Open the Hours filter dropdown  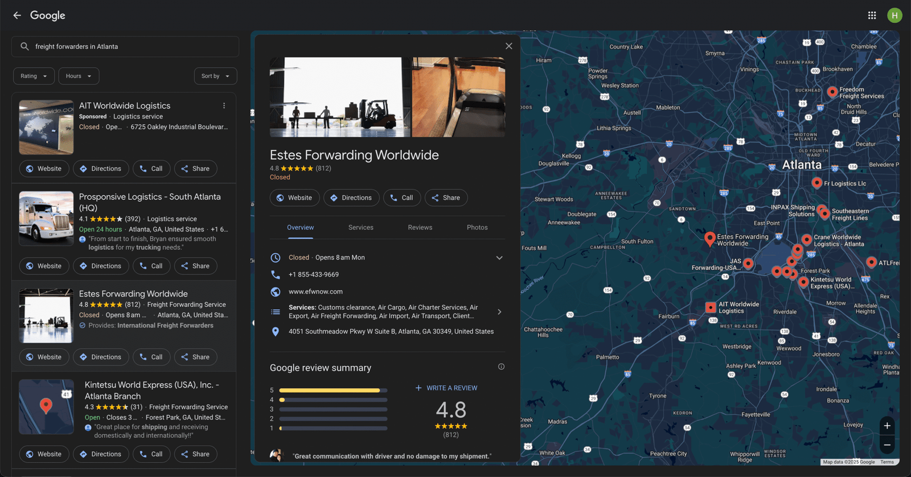click(79, 76)
